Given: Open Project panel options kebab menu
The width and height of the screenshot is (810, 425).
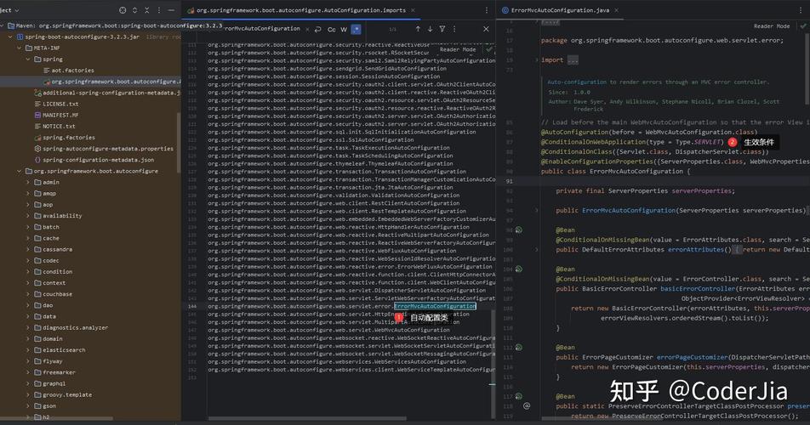Looking at the screenshot, I should click(158, 10).
